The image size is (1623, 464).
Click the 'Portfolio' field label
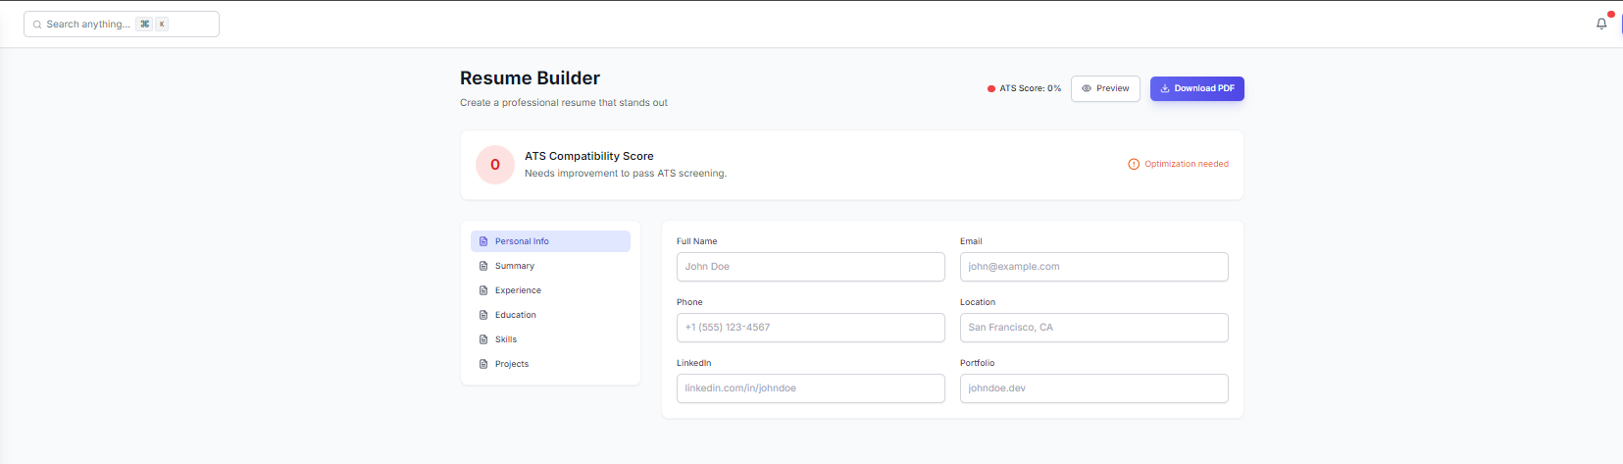[978, 363]
